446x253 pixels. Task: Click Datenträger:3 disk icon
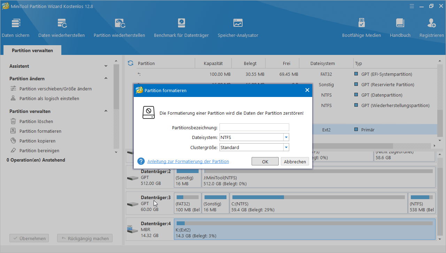pos(133,204)
